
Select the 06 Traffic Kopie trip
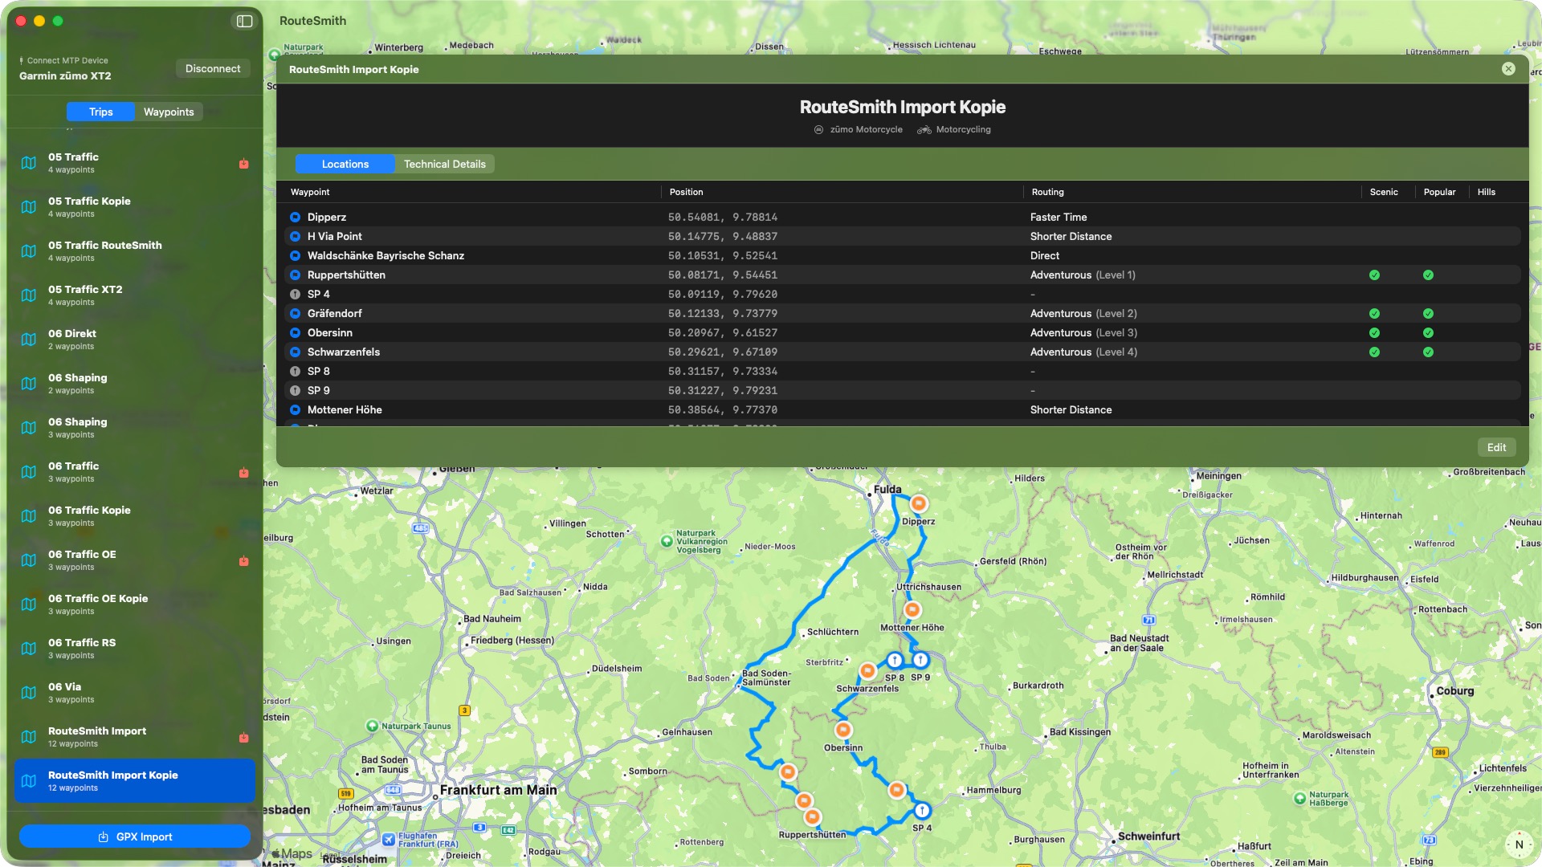tap(135, 516)
